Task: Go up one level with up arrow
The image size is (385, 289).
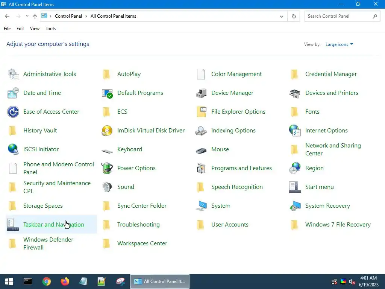Action: pyautogui.click(x=35, y=17)
